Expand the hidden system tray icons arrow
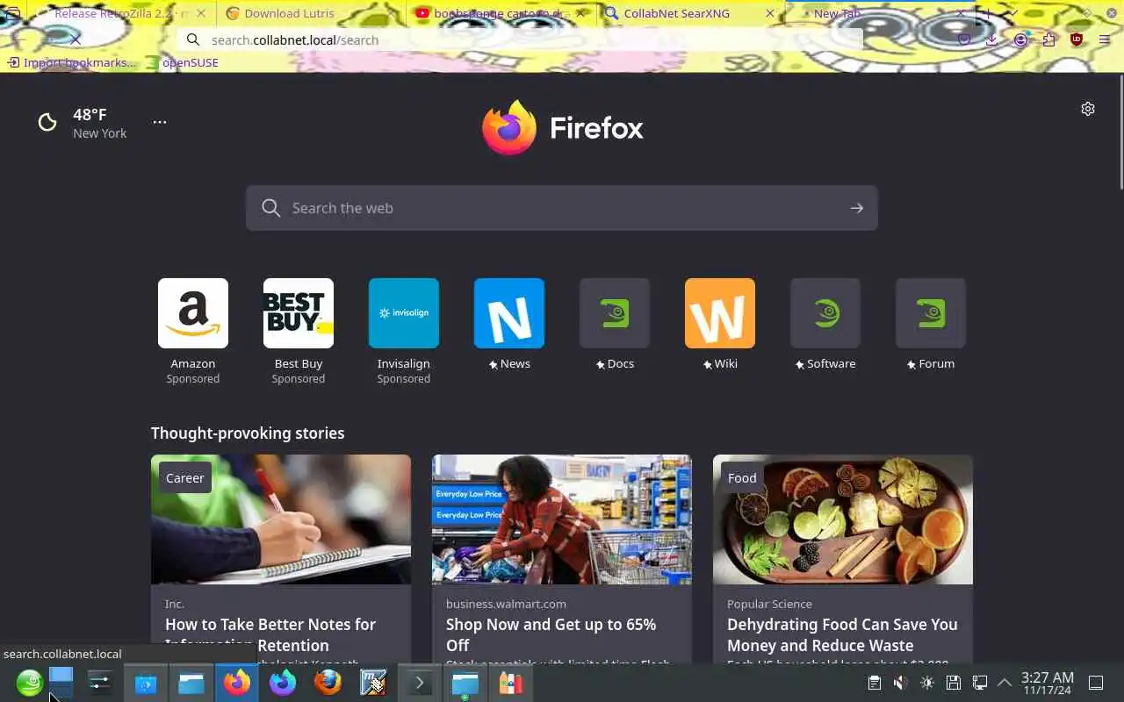 (1005, 683)
